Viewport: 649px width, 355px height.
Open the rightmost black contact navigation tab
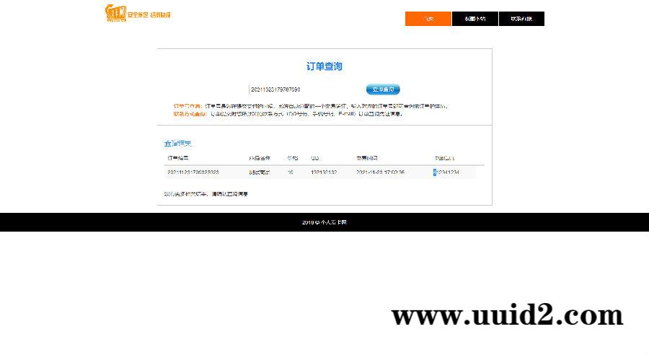(521, 19)
